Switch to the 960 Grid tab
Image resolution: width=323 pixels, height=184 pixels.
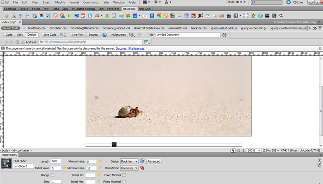(x=145, y=9)
